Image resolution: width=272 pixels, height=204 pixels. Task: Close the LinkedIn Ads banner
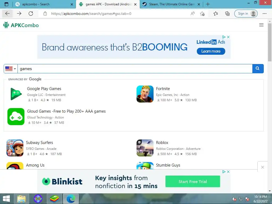tap(228, 37)
